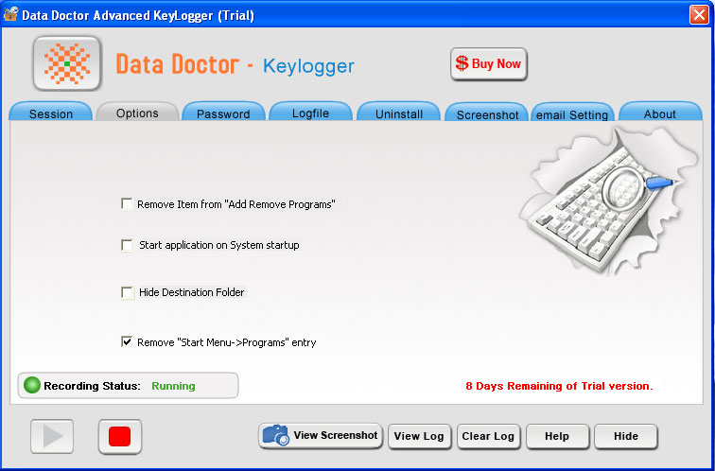Open the Password tab
This screenshot has width=715, height=471.
coord(223,113)
